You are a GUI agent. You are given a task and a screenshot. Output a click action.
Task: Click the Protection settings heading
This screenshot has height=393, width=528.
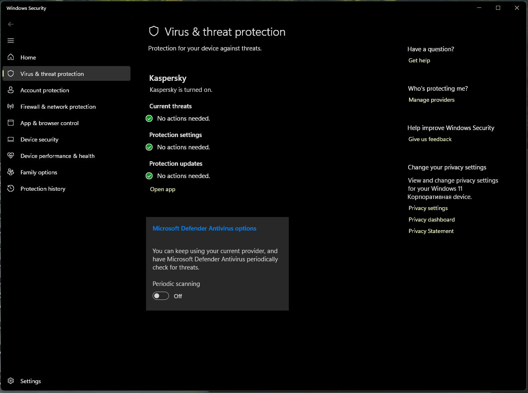[176, 135]
